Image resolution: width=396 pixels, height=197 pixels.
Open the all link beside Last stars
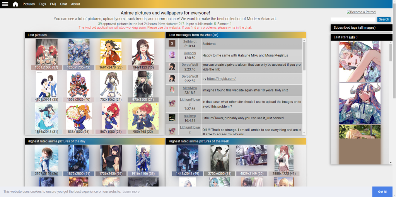[x=352, y=37]
